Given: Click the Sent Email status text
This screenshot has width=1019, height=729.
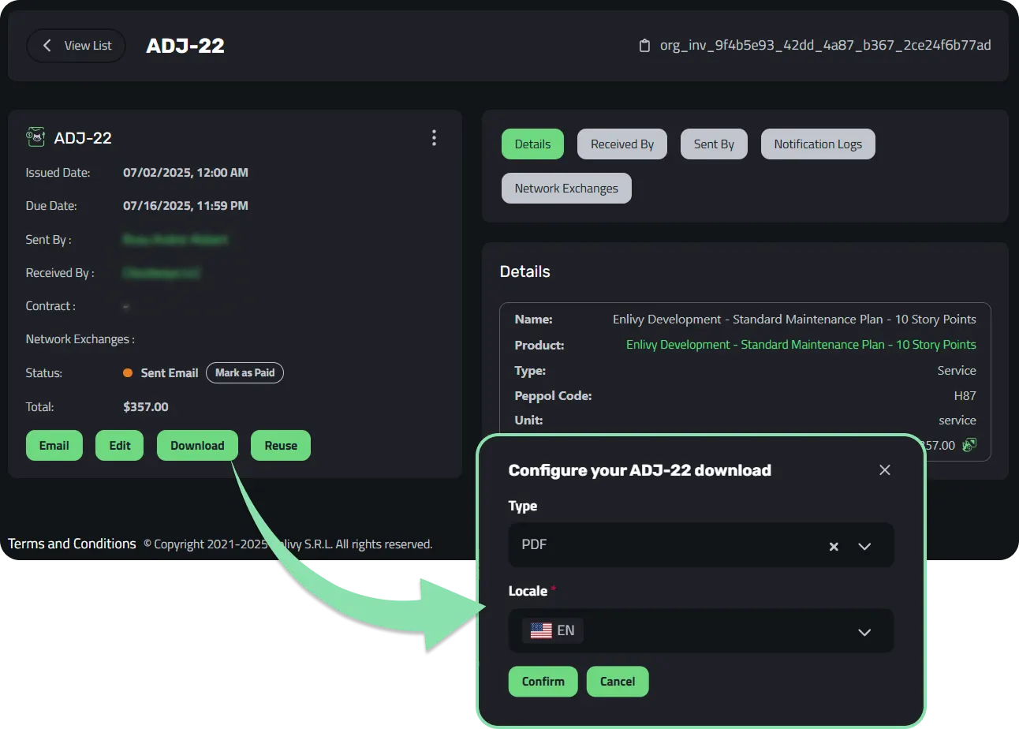Looking at the screenshot, I should (x=170, y=372).
